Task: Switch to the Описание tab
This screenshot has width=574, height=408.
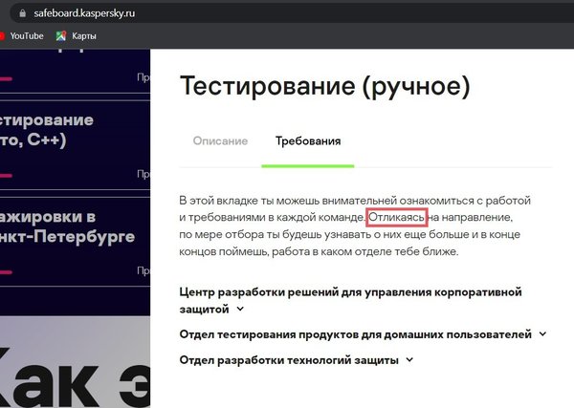Action: coord(220,141)
